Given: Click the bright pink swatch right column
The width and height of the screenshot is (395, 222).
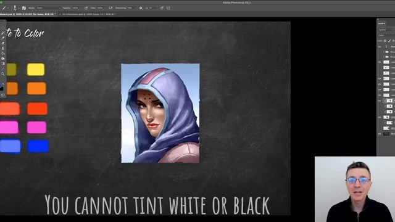Looking at the screenshot, I should pos(37,128).
